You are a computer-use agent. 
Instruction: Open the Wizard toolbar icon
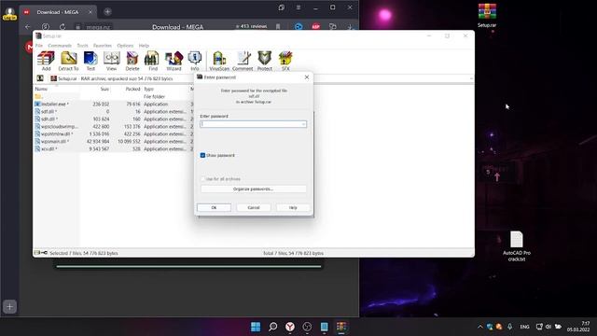pos(174,61)
